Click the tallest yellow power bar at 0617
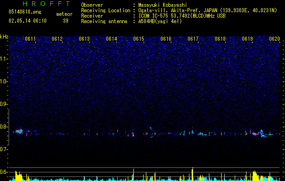The image size is (285, 181). point(193,174)
